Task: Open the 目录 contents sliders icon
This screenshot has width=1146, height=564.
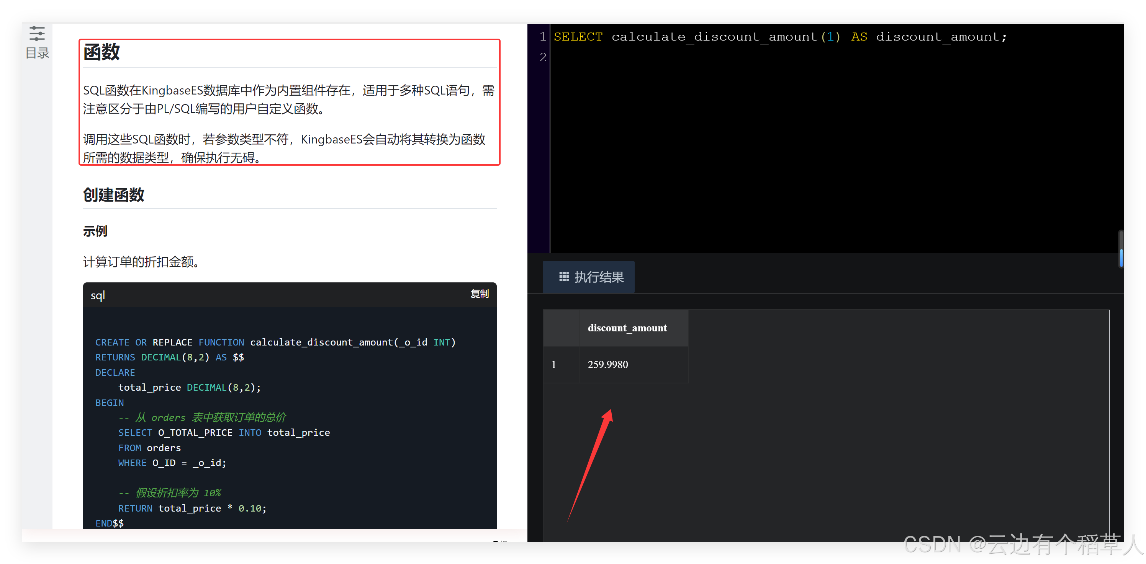Action: pos(37,34)
